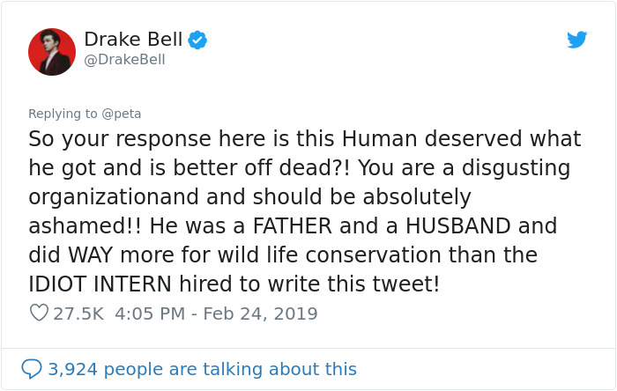Screen dimensions: 617x391
Task: Click the 27.5K likes count
Action: (78, 314)
